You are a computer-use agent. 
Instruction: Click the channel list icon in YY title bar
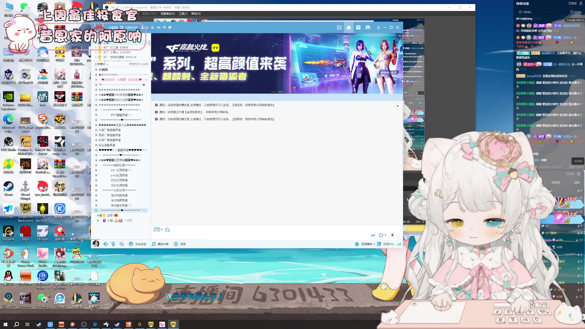(358, 27)
